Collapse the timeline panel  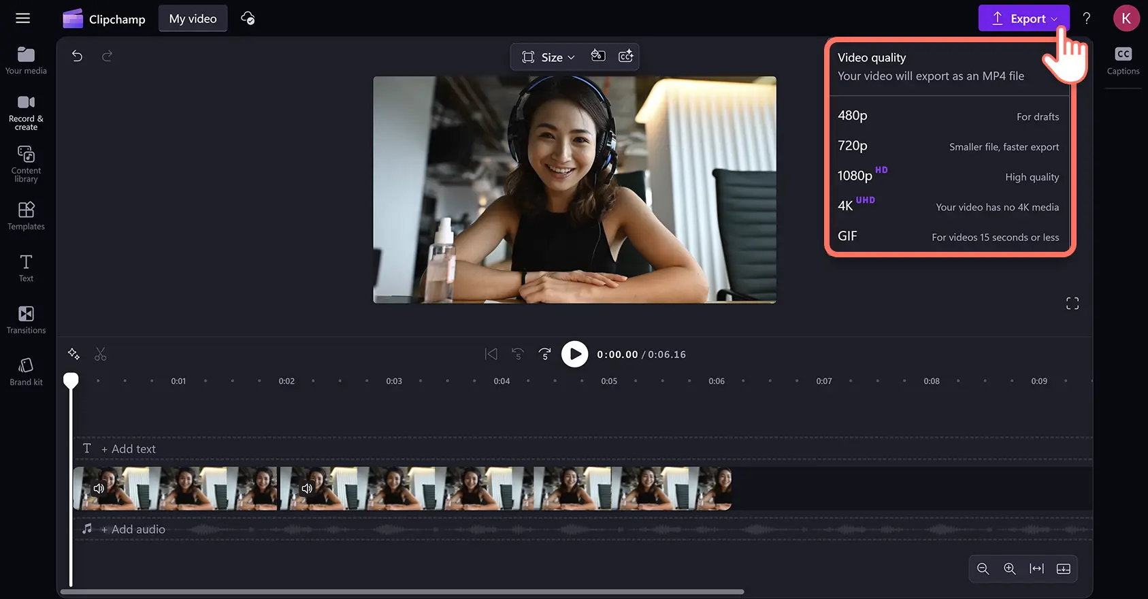click(x=1064, y=568)
